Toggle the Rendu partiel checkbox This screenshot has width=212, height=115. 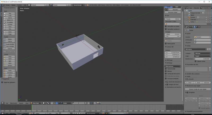click(x=166, y=44)
